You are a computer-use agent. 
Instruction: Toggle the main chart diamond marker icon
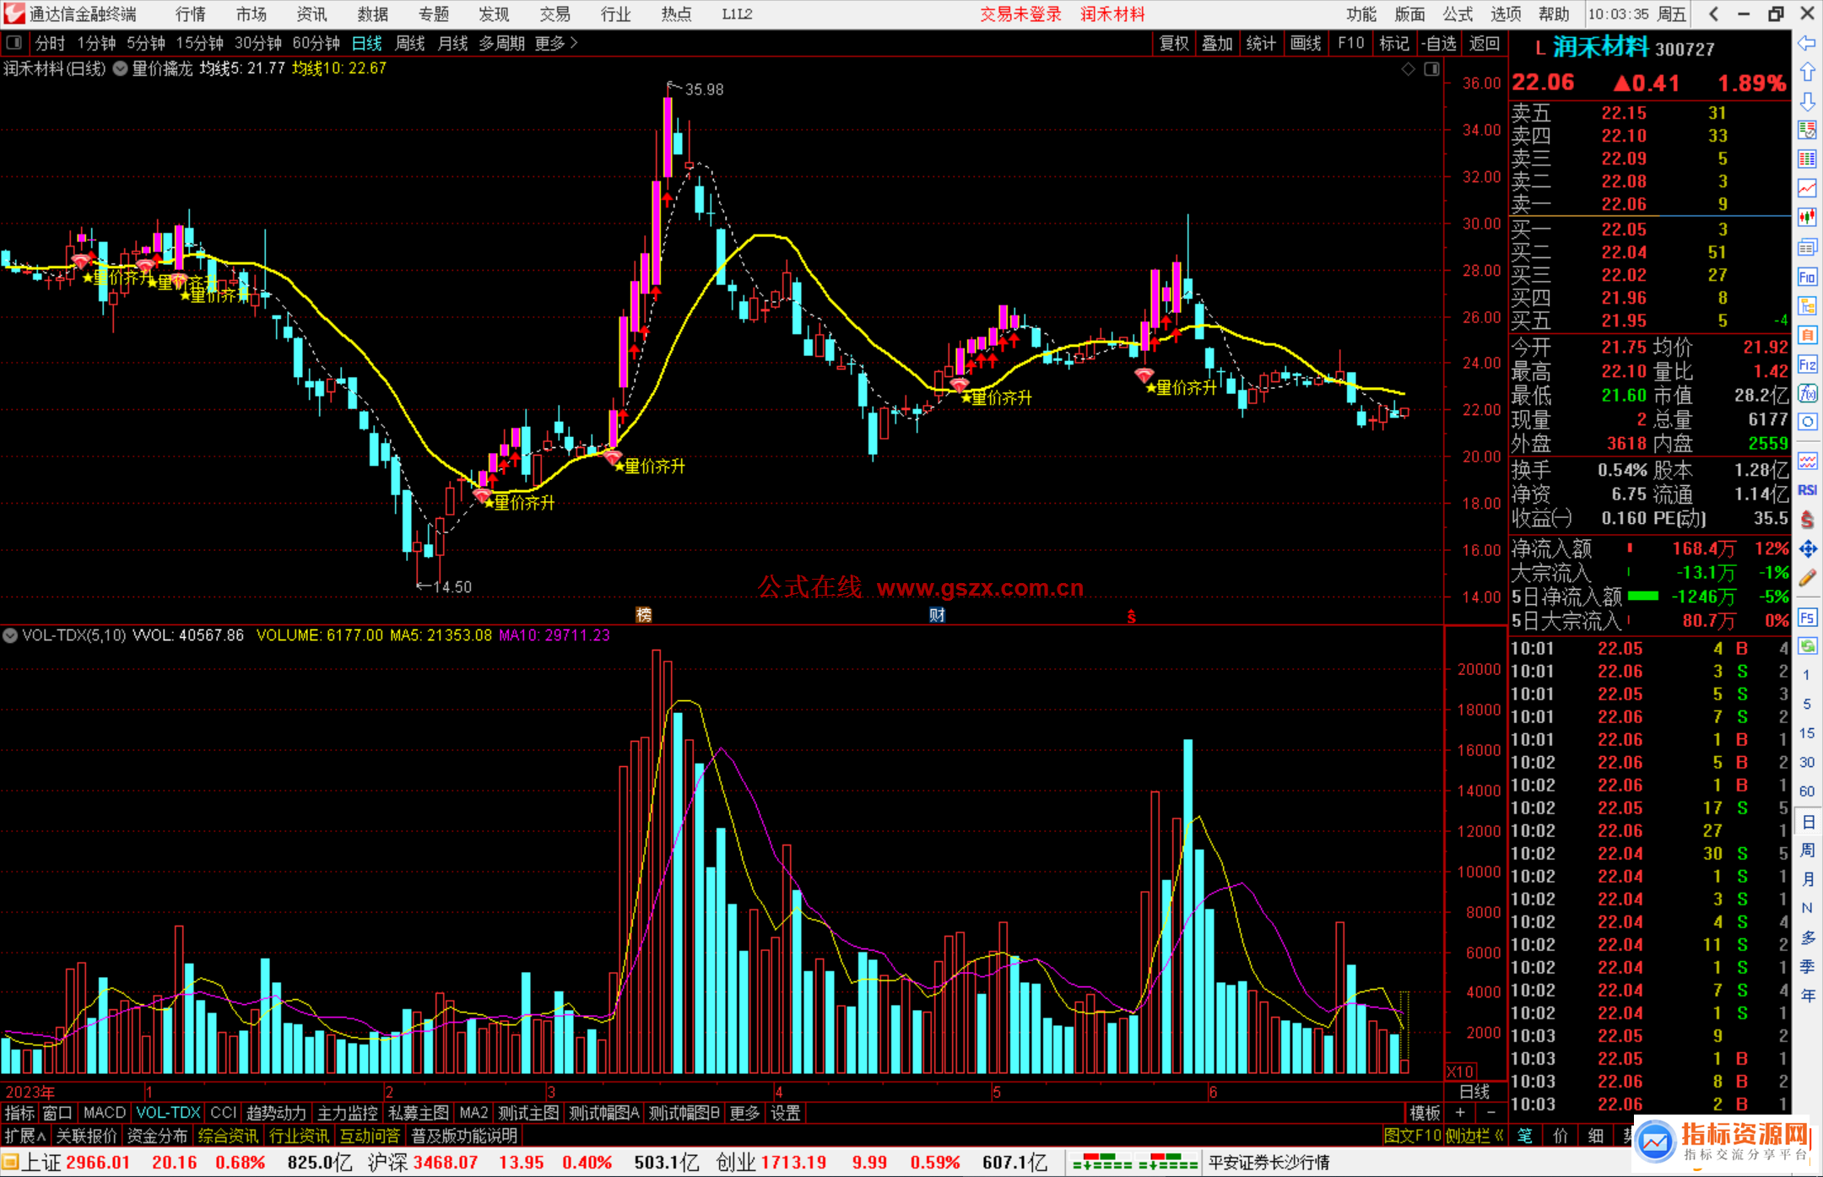[x=1408, y=69]
